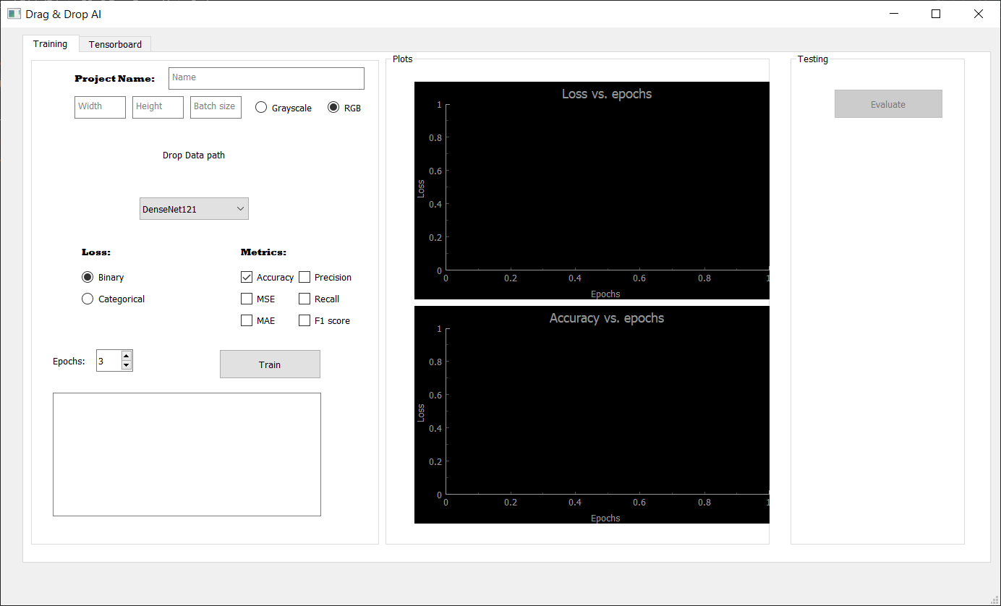
Task: Uncheck the Accuracy metric
Action: [x=247, y=277]
